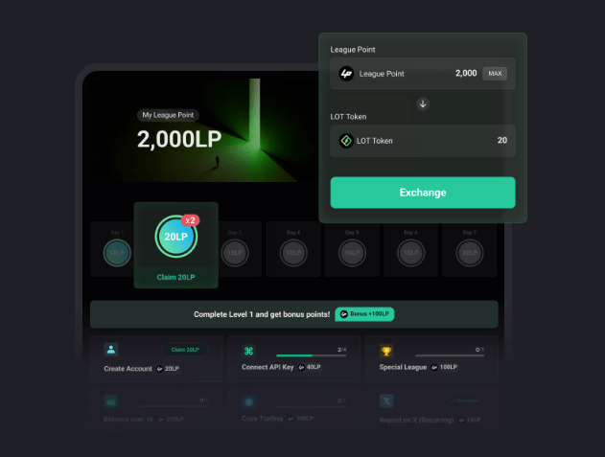Claim 20LP daily reward
The image size is (605, 457).
[175, 277]
